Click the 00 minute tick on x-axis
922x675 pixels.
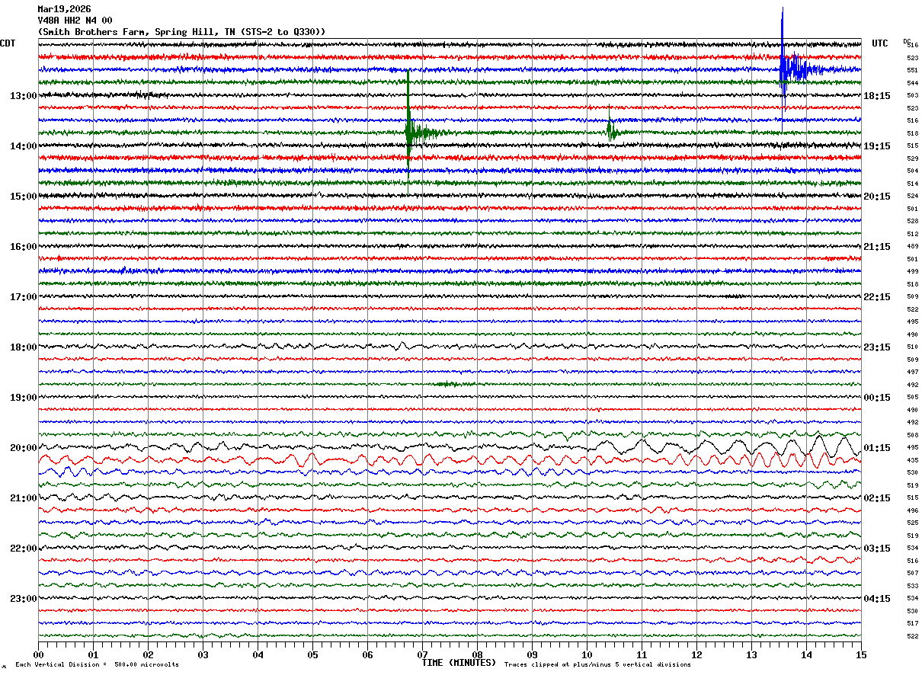click(x=38, y=655)
